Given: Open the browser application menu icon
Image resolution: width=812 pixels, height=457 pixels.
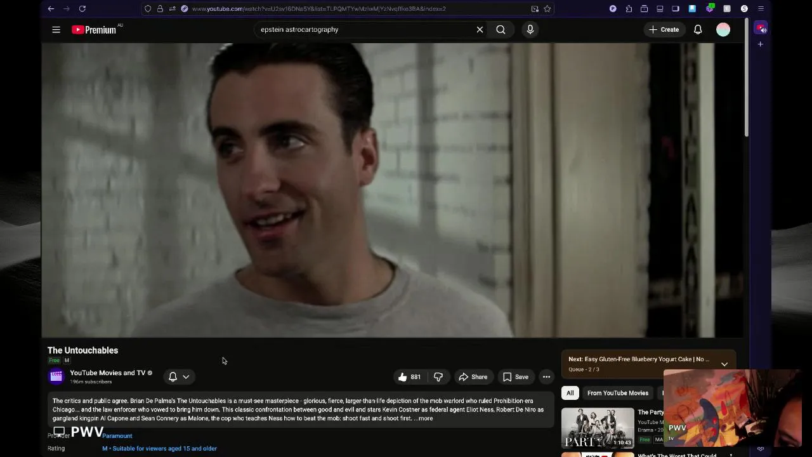Looking at the screenshot, I should pos(761,9).
